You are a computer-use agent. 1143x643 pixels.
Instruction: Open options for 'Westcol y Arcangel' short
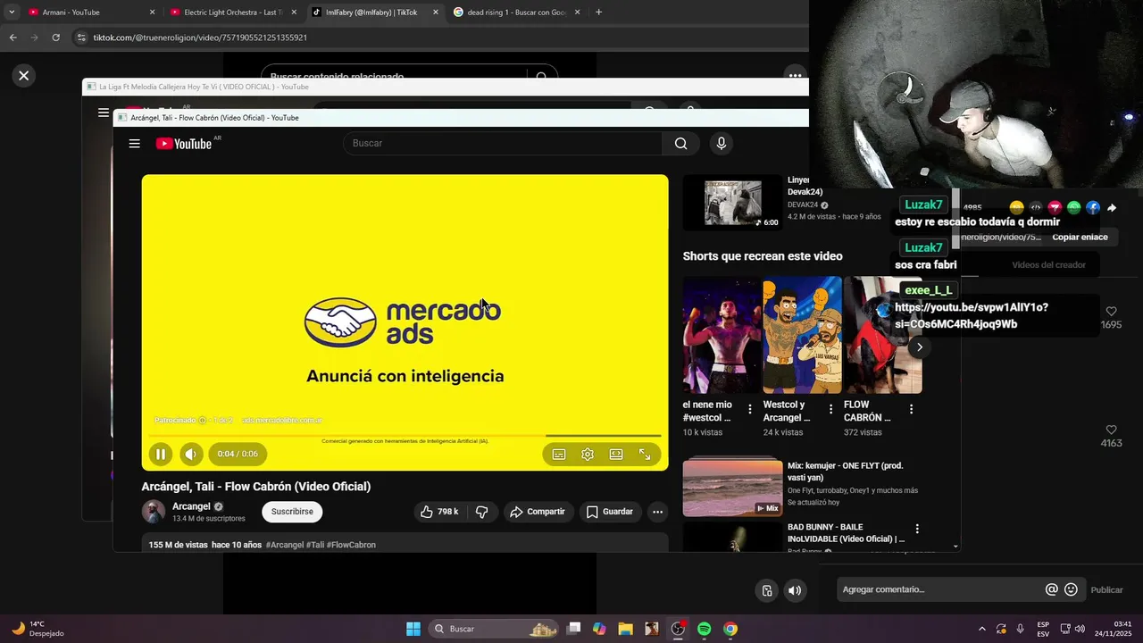tap(830, 409)
